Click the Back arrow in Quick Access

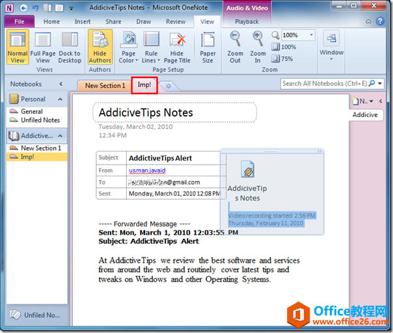[23, 8]
